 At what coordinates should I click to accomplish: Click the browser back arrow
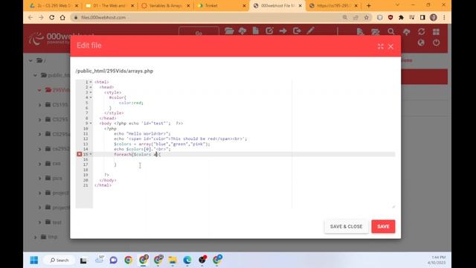(x=30, y=17)
